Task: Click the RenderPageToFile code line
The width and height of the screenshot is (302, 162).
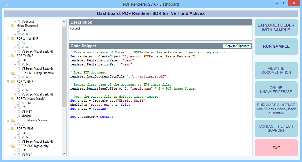Action: point(133,89)
